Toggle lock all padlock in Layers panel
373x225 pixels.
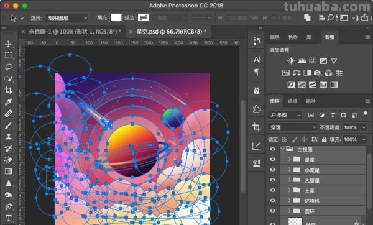[324, 139]
